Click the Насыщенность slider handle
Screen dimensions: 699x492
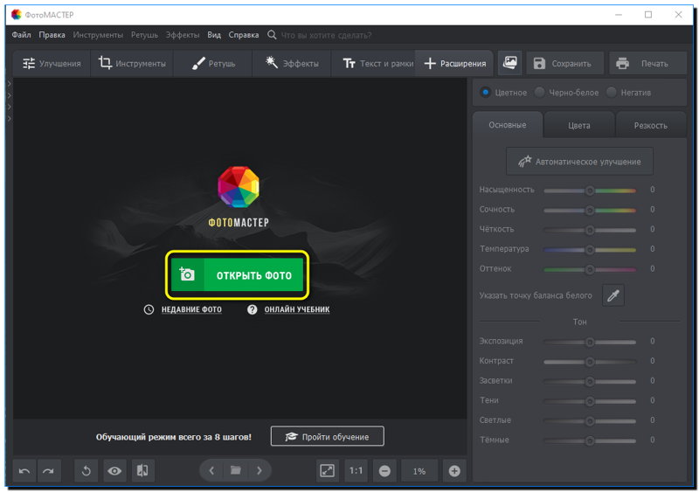(x=590, y=191)
